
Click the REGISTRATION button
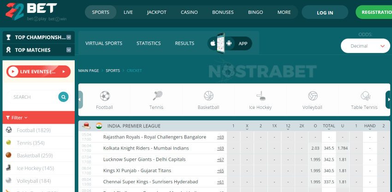(374, 12)
